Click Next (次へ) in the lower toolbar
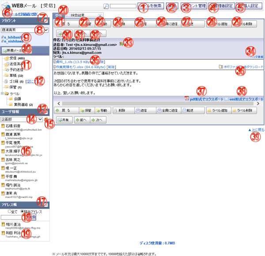Screen dimensions: 265x256 coord(98,120)
